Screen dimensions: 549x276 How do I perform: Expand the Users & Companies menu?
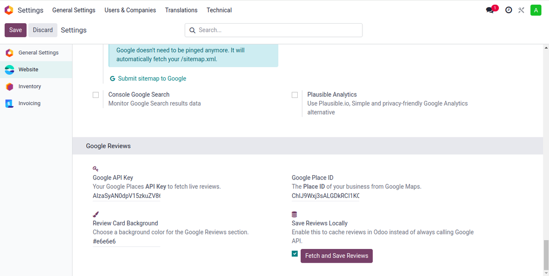(x=130, y=10)
